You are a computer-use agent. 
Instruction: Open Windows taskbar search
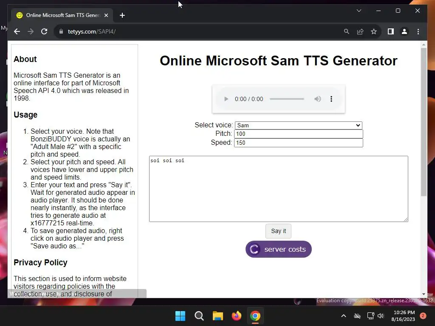point(199,316)
